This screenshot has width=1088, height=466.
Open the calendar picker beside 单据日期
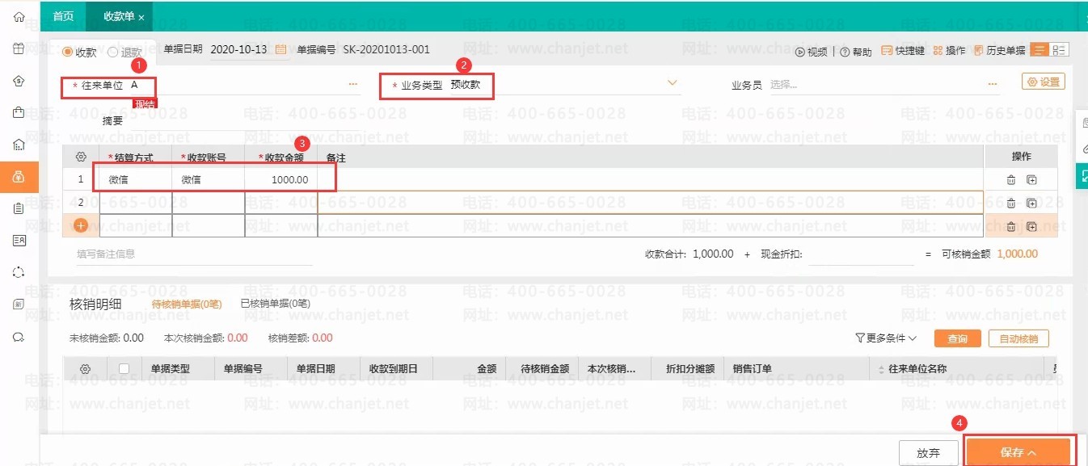coord(280,50)
